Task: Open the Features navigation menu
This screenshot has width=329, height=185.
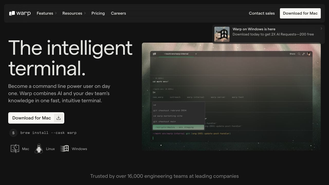Action: click(47, 13)
